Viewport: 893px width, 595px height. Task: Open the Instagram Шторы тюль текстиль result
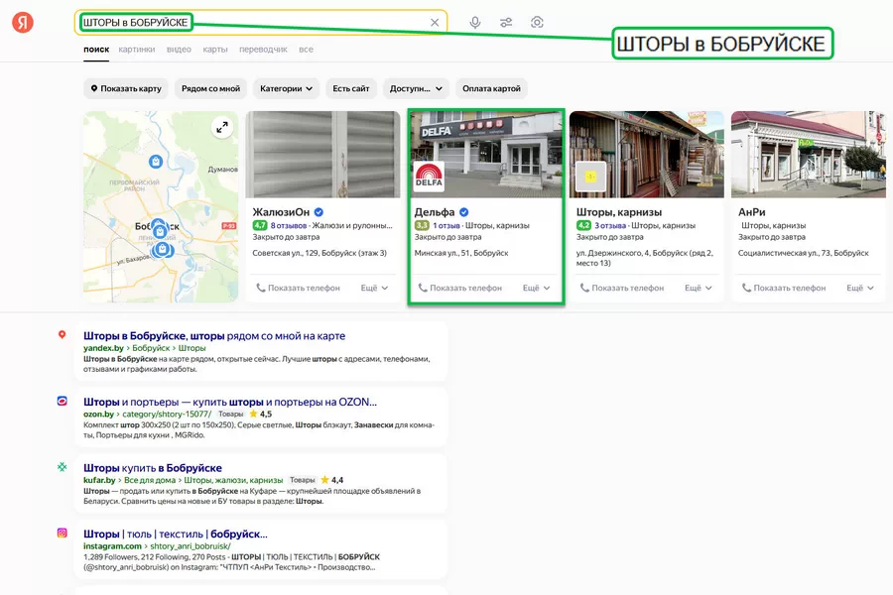pyautogui.click(x=176, y=535)
